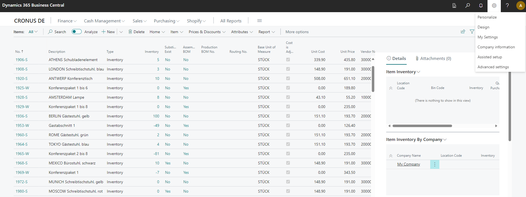Screen dimensions: 526x197
Task: Collapse Item Inventory By Company section
Action: coord(416,140)
